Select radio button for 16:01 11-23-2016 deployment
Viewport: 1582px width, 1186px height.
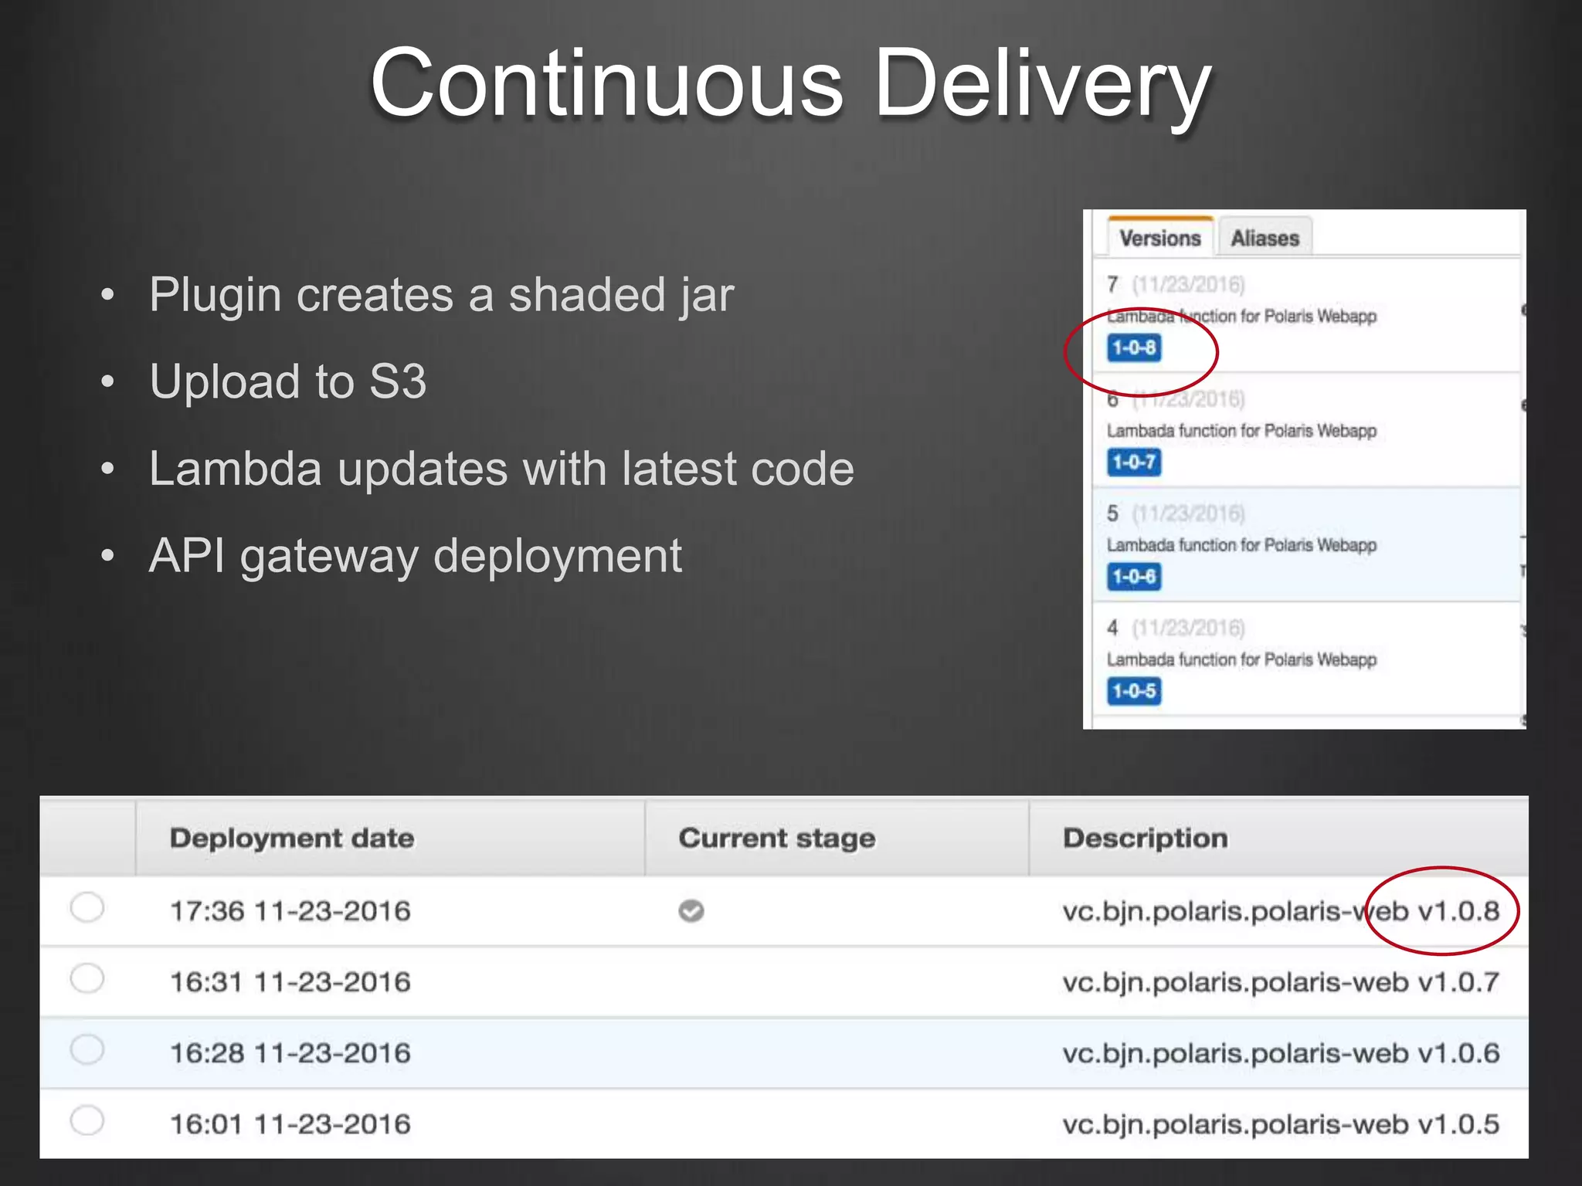pyautogui.click(x=87, y=1120)
